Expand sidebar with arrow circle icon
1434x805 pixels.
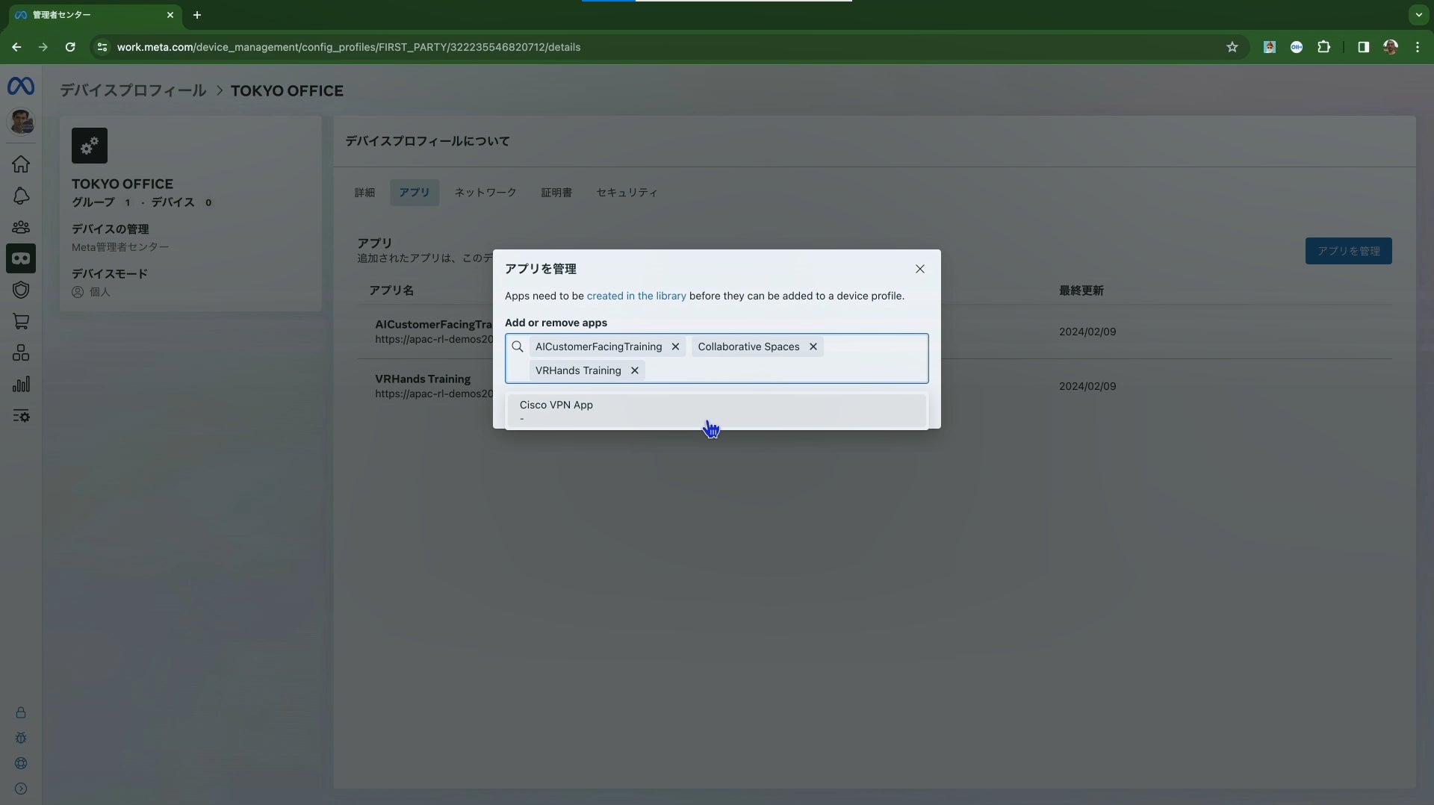coord(21,789)
